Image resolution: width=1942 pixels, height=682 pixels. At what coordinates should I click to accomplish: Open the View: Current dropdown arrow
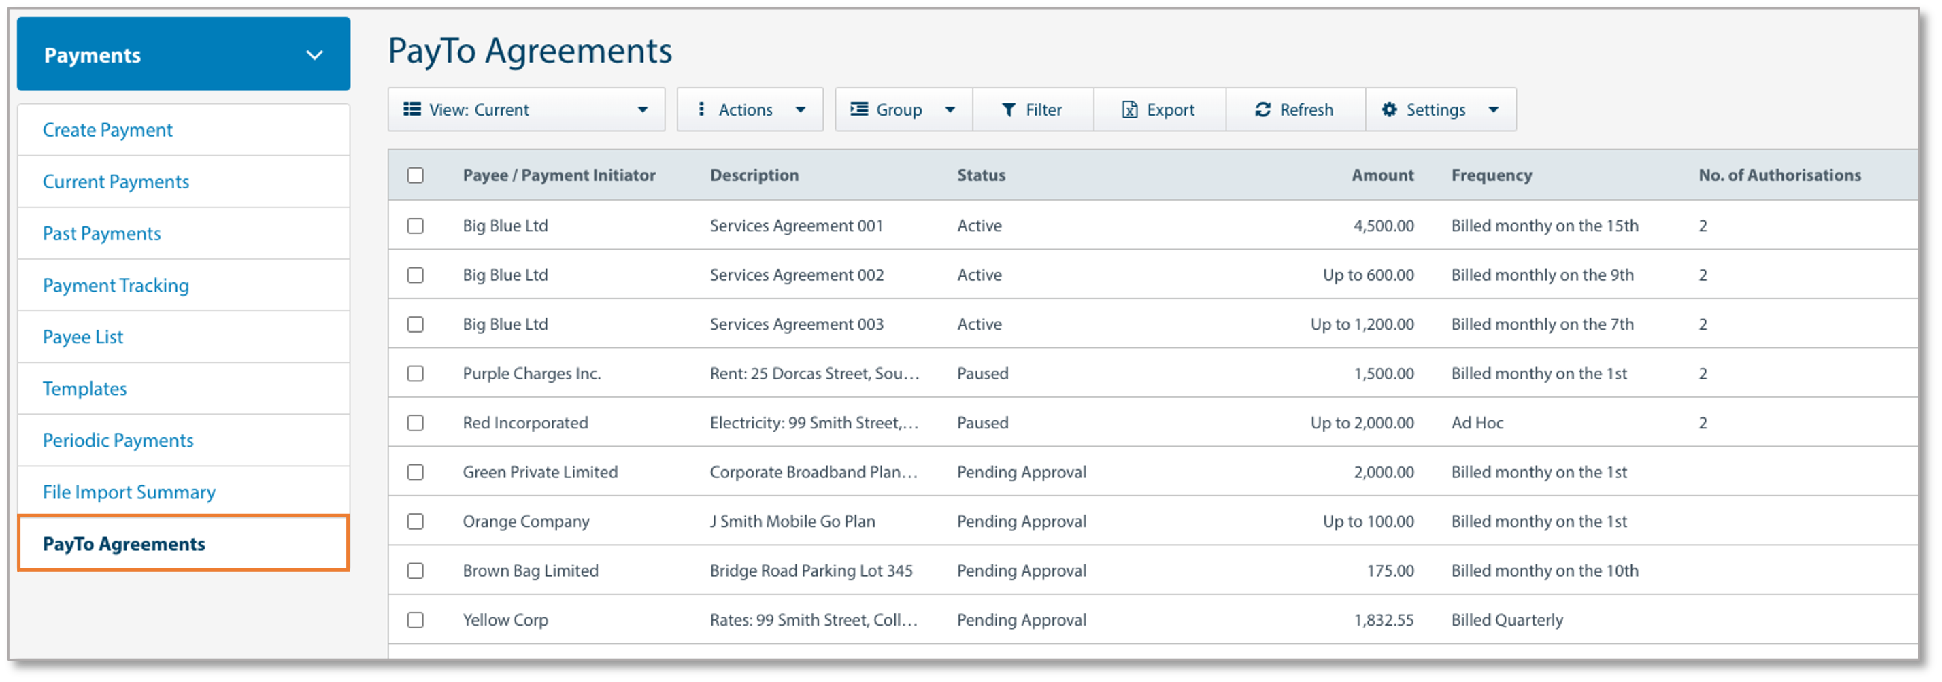coord(642,110)
